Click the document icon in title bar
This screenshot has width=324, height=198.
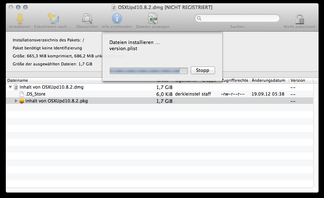pos(114,7)
